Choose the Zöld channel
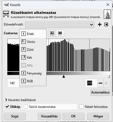The width and height of the screenshot is (113, 122). coord(33,50)
